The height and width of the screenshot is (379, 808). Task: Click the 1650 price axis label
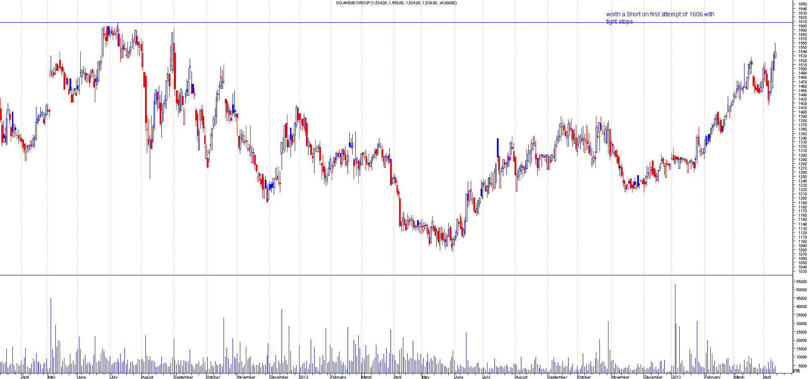point(802,4)
